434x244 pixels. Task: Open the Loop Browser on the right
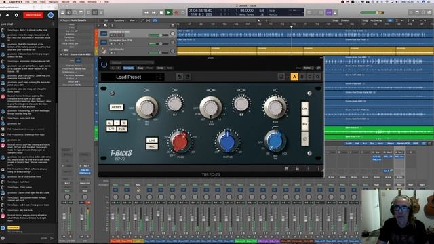(423, 12)
